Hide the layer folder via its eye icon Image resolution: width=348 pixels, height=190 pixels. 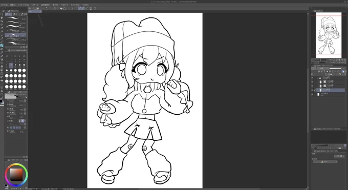pos(312,78)
